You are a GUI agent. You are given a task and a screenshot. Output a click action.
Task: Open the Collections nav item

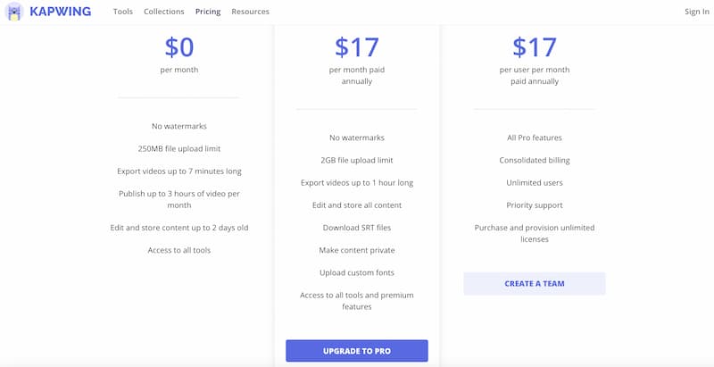click(x=163, y=12)
